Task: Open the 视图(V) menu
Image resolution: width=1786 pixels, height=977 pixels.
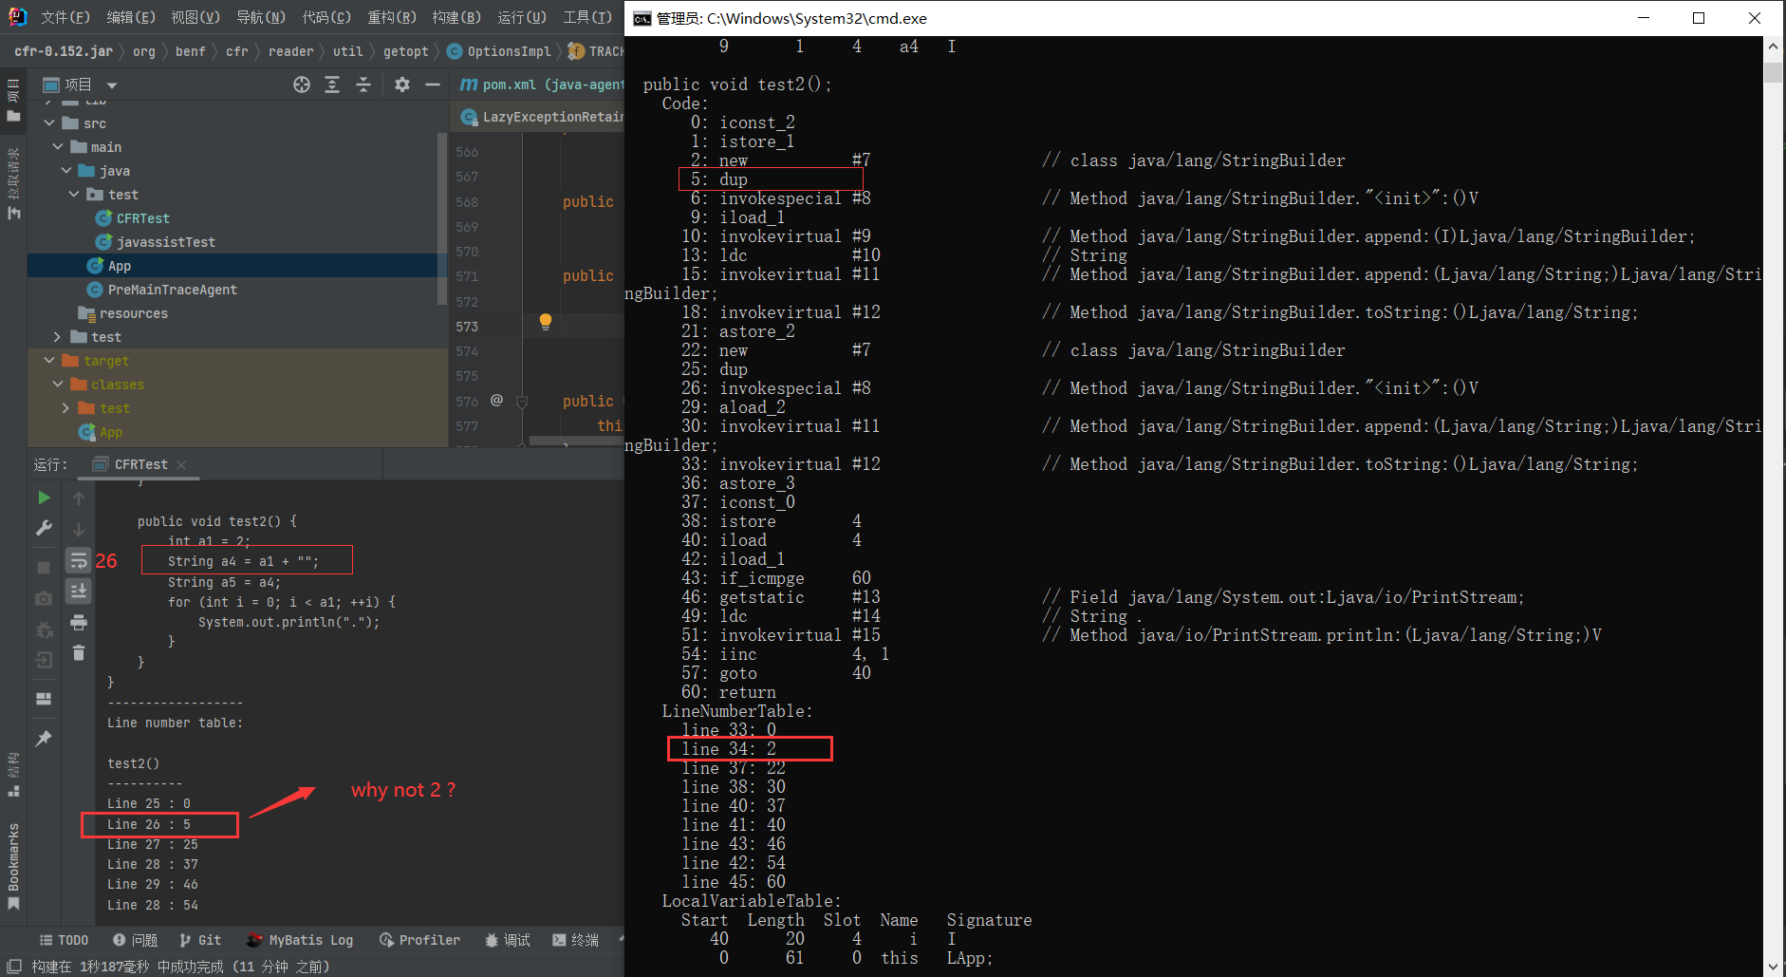Action: coord(197,16)
